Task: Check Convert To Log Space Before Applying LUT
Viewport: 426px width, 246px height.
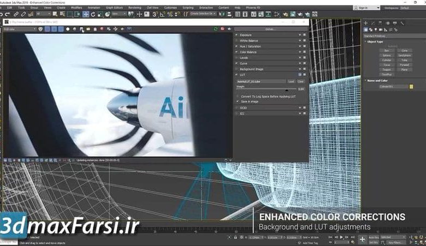Action: click(238, 97)
